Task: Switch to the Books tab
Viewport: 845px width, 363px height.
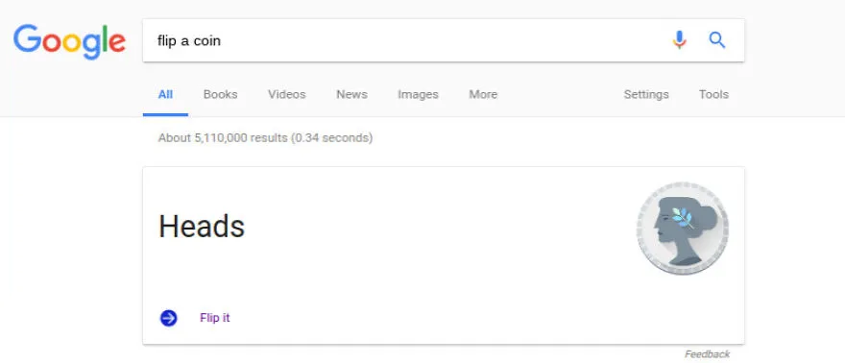Action: coord(221,95)
